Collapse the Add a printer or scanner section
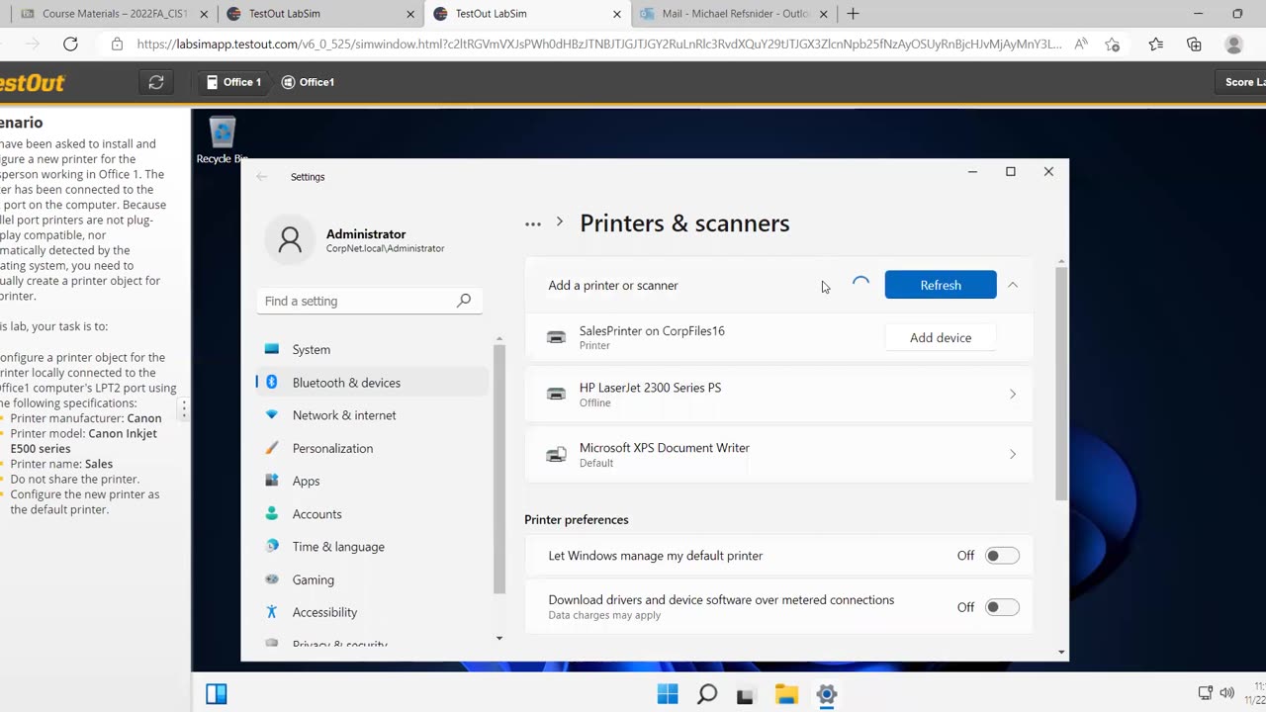Screen dimensions: 1266x712 1013,285
